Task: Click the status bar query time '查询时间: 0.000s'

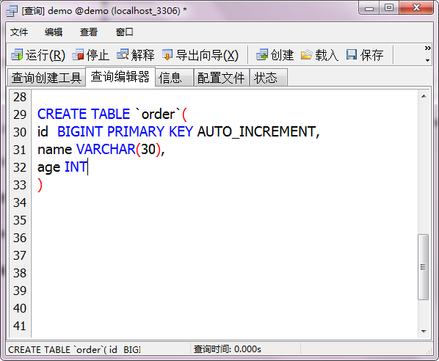Action: coord(227,349)
